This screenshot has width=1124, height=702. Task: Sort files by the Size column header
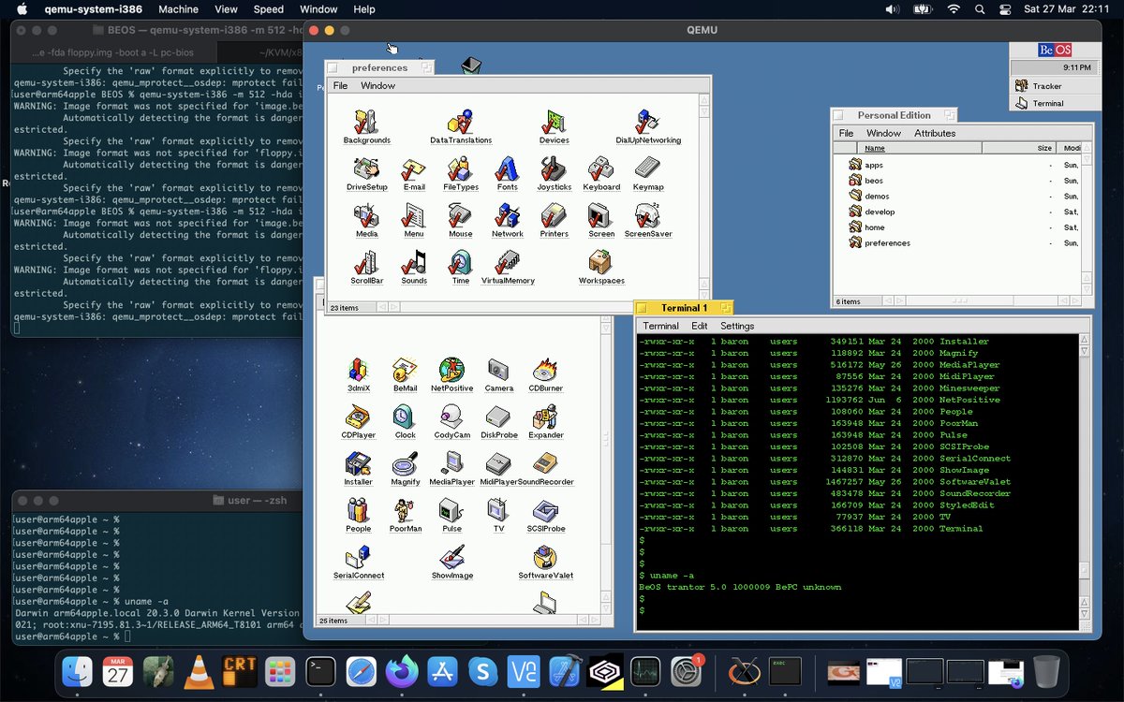click(1020, 148)
